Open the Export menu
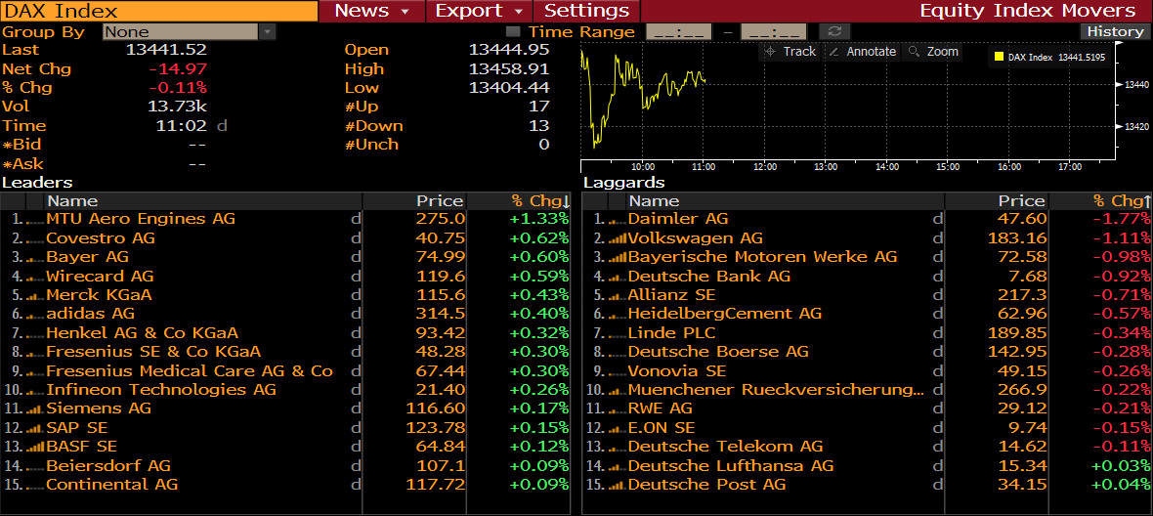This screenshot has width=1153, height=516. tap(479, 11)
